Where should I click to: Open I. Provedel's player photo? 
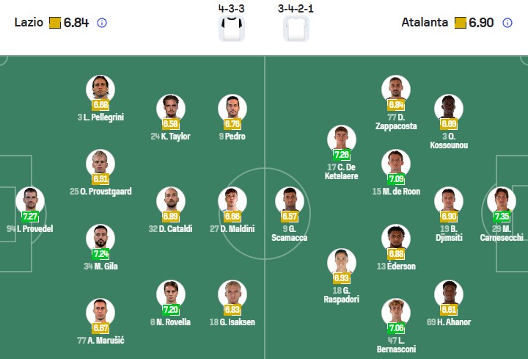click(x=30, y=201)
